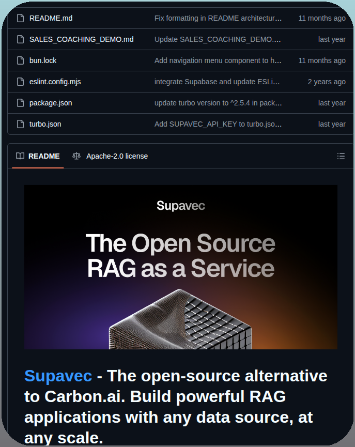Click 'last year' on SALES_COACHING_DEMO.md row
This screenshot has width=355, height=447.
pyautogui.click(x=332, y=39)
